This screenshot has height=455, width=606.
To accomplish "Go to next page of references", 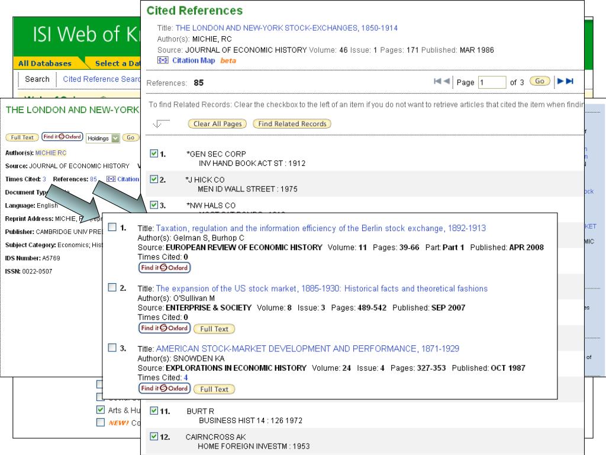I will [560, 81].
